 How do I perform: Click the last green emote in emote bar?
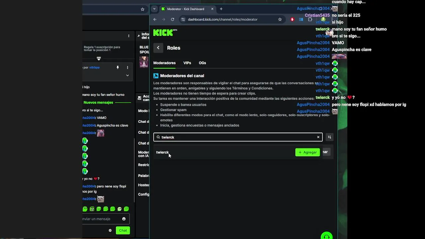tap(126, 209)
